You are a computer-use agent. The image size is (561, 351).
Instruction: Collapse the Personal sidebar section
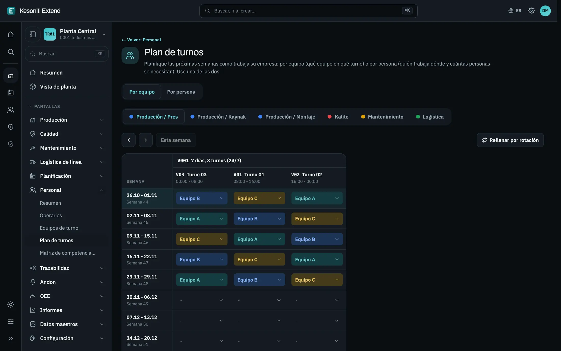point(67,190)
